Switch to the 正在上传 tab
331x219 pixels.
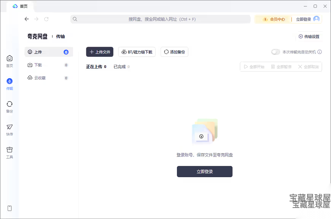pyautogui.click(x=96, y=67)
